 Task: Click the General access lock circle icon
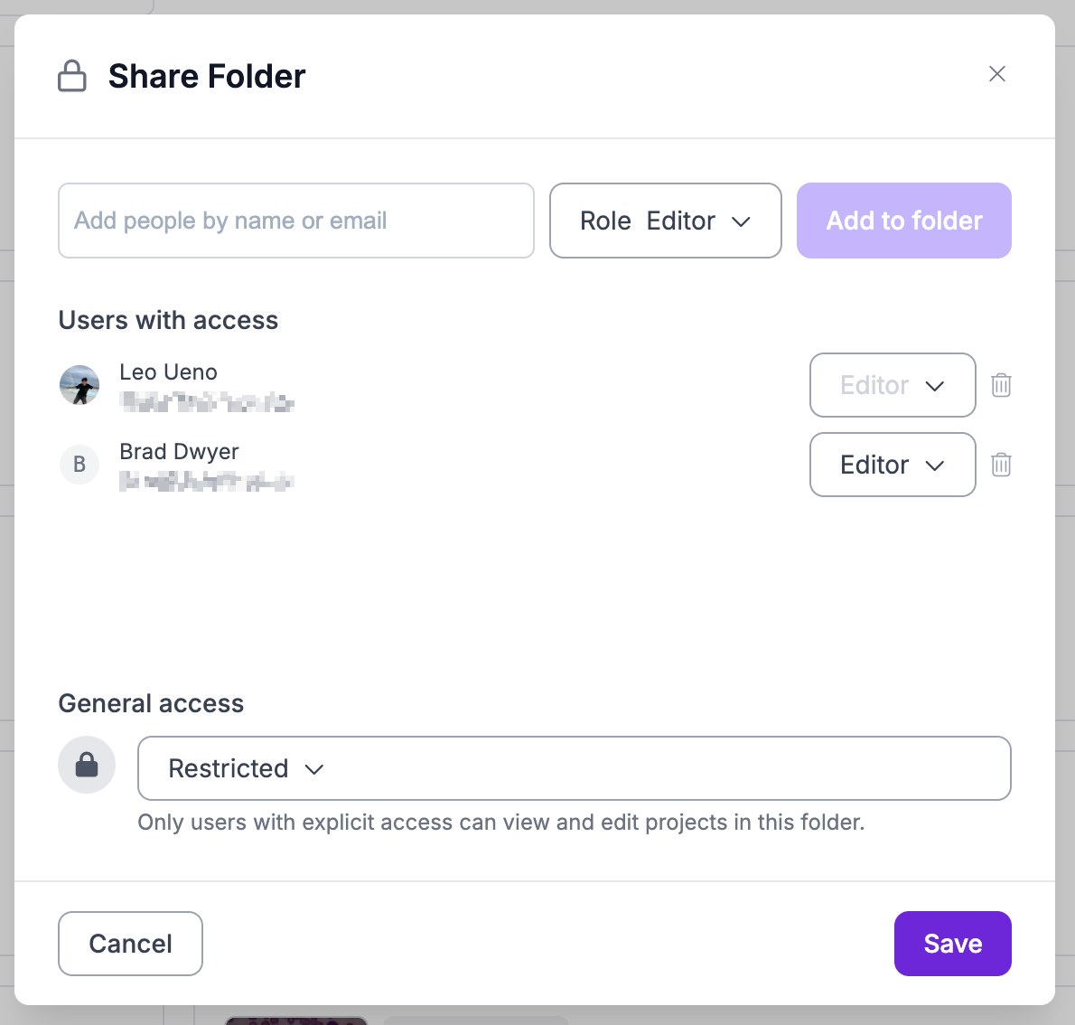[87, 765]
